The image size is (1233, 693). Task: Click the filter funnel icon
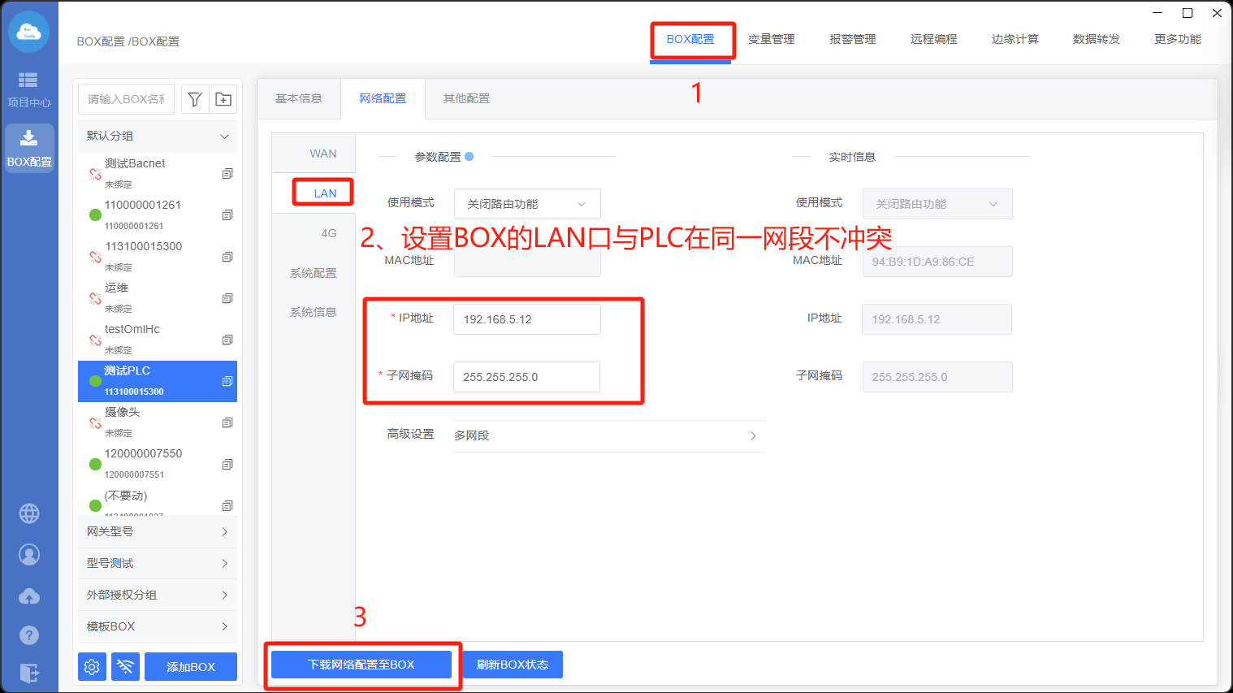(x=195, y=99)
